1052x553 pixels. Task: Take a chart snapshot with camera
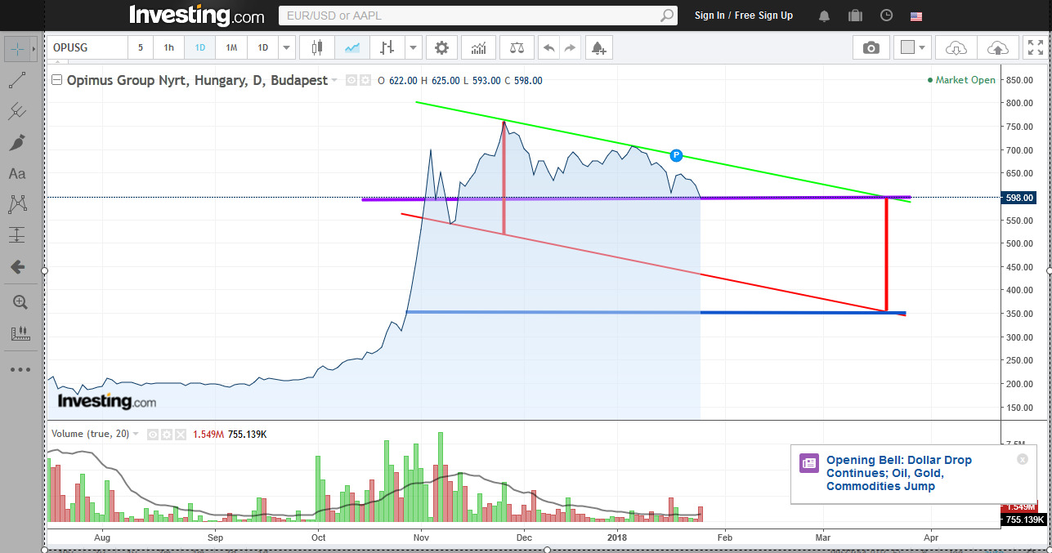871,48
